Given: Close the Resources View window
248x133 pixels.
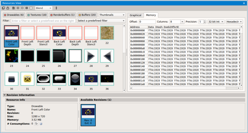Looking at the screenshot, I should click(x=244, y=3).
